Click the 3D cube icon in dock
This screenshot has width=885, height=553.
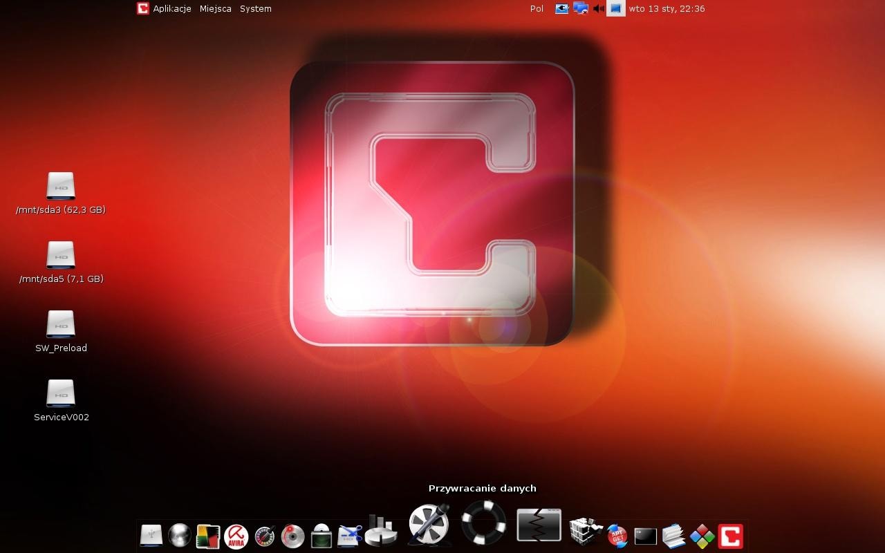tap(585, 532)
